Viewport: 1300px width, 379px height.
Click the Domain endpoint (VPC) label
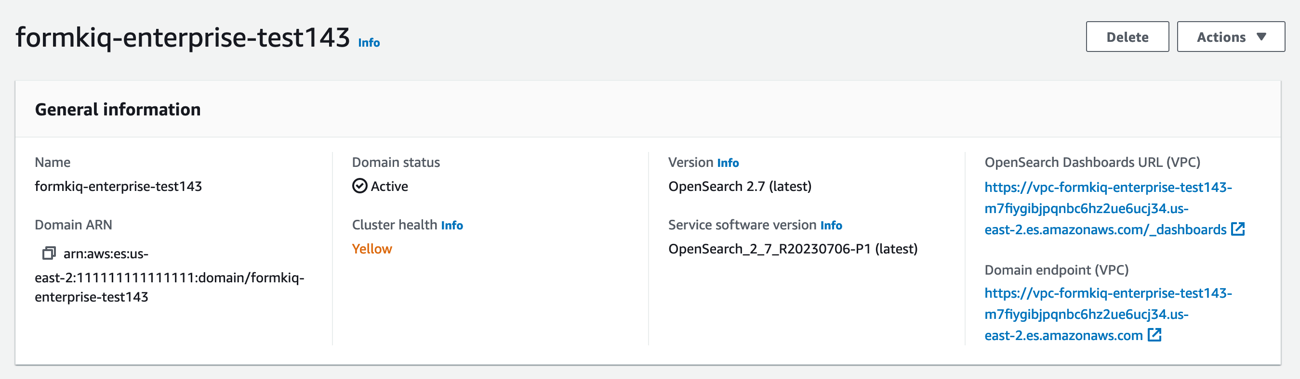[1056, 270]
